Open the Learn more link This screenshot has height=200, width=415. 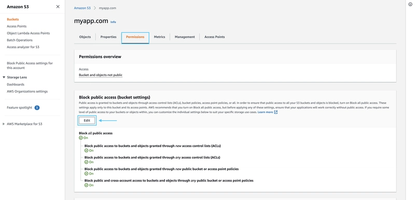(265, 112)
